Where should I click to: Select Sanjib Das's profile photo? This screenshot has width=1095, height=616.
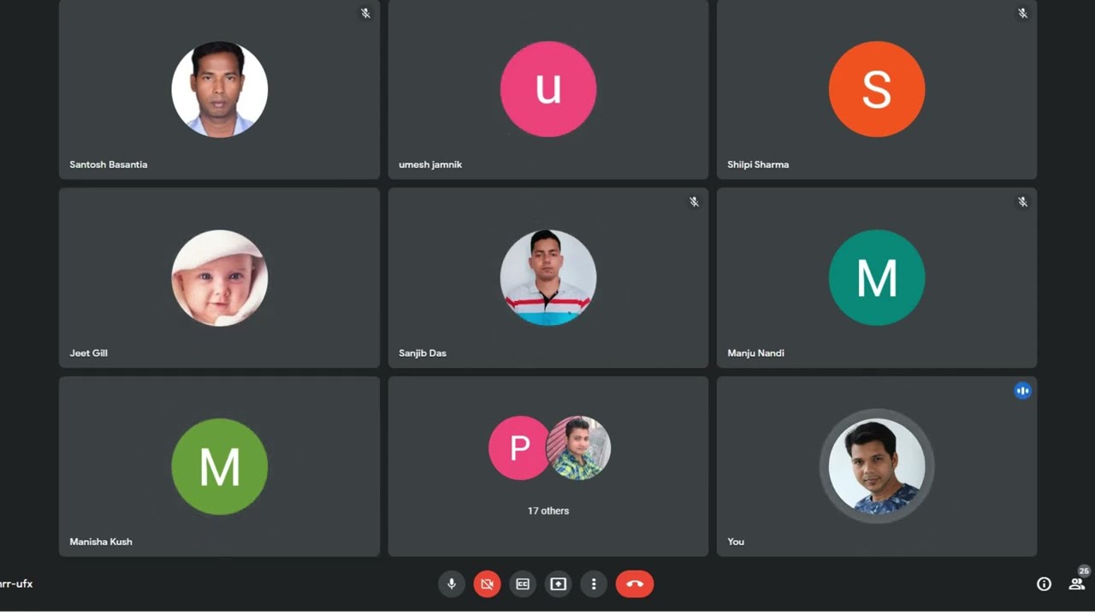pos(548,278)
